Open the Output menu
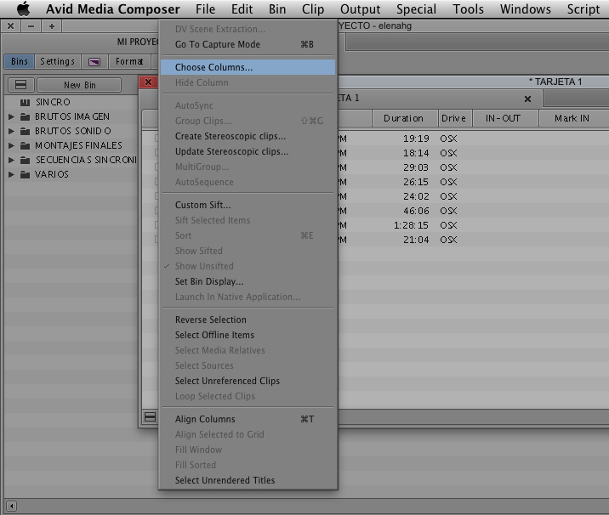 coord(361,9)
